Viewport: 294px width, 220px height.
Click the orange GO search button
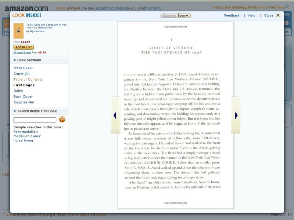[x=62, y=120]
